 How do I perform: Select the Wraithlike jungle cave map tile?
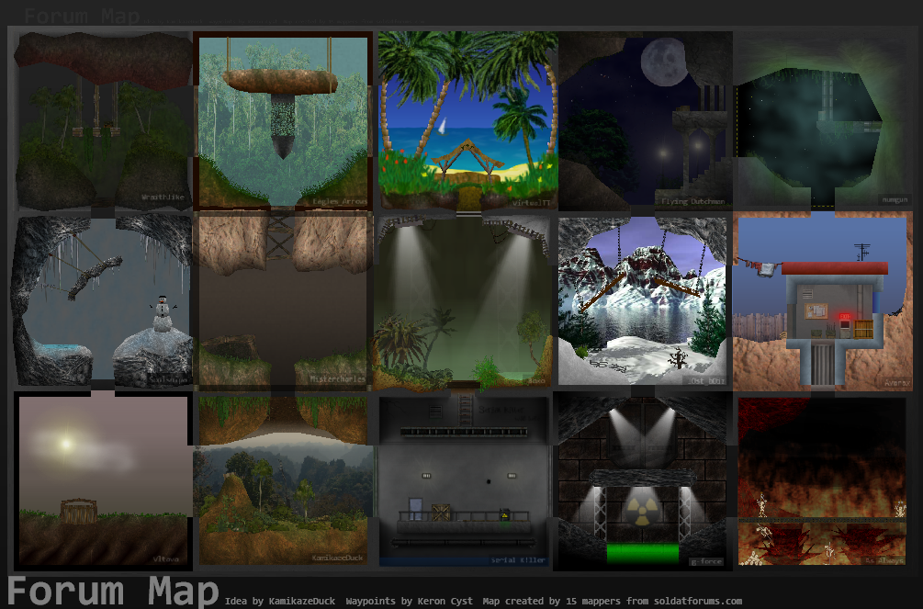101,119
